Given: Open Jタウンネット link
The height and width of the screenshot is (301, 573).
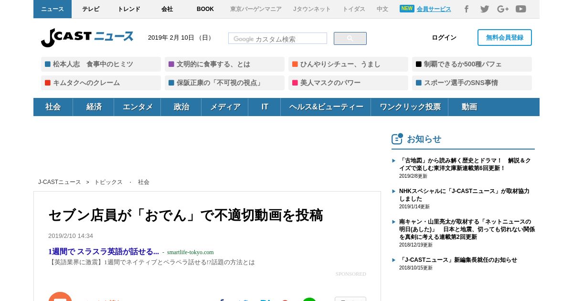Looking at the screenshot, I should [312, 9].
